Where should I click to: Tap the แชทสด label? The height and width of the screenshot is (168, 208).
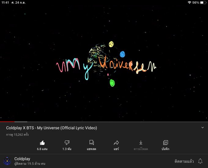pos(91,149)
